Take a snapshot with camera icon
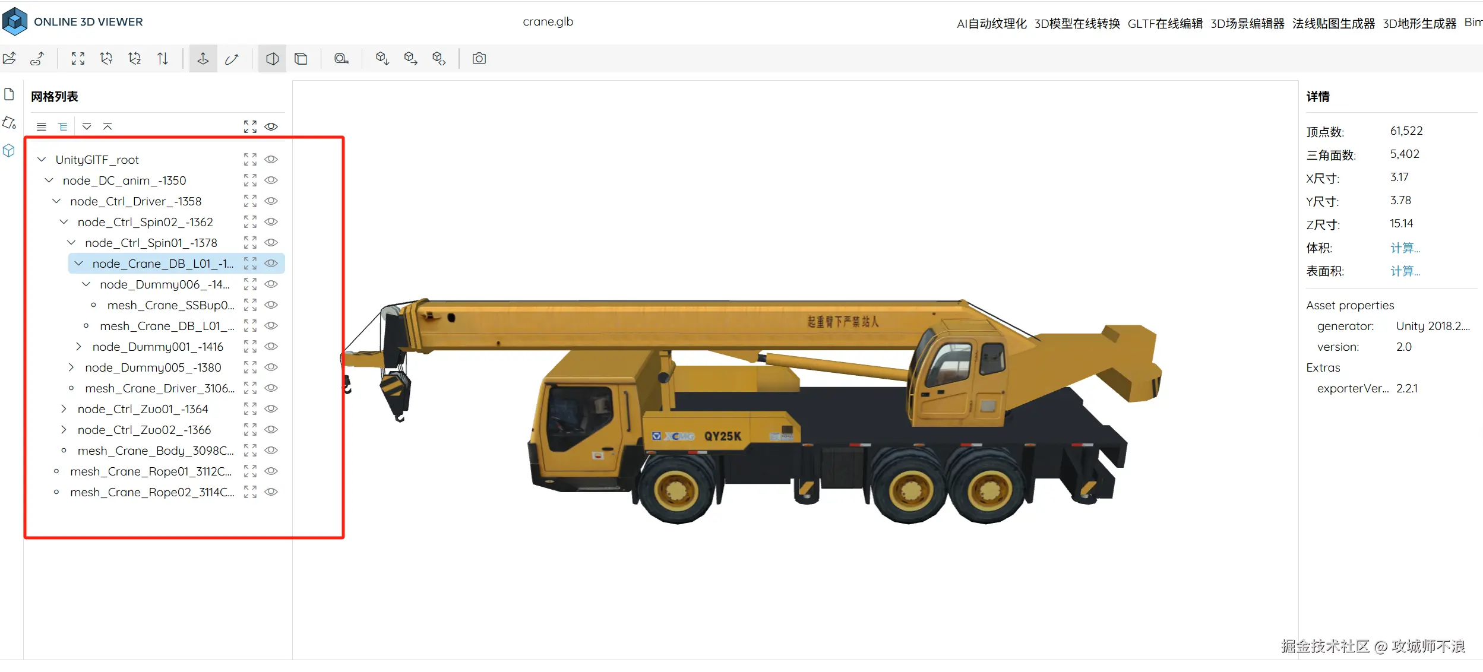1483x672 pixels. tap(479, 58)
